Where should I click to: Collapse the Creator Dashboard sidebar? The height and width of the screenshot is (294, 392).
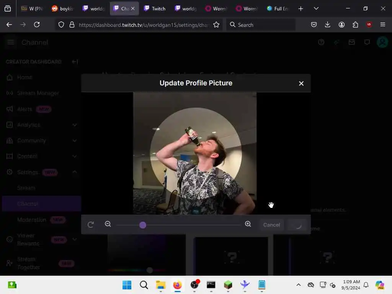75,62
